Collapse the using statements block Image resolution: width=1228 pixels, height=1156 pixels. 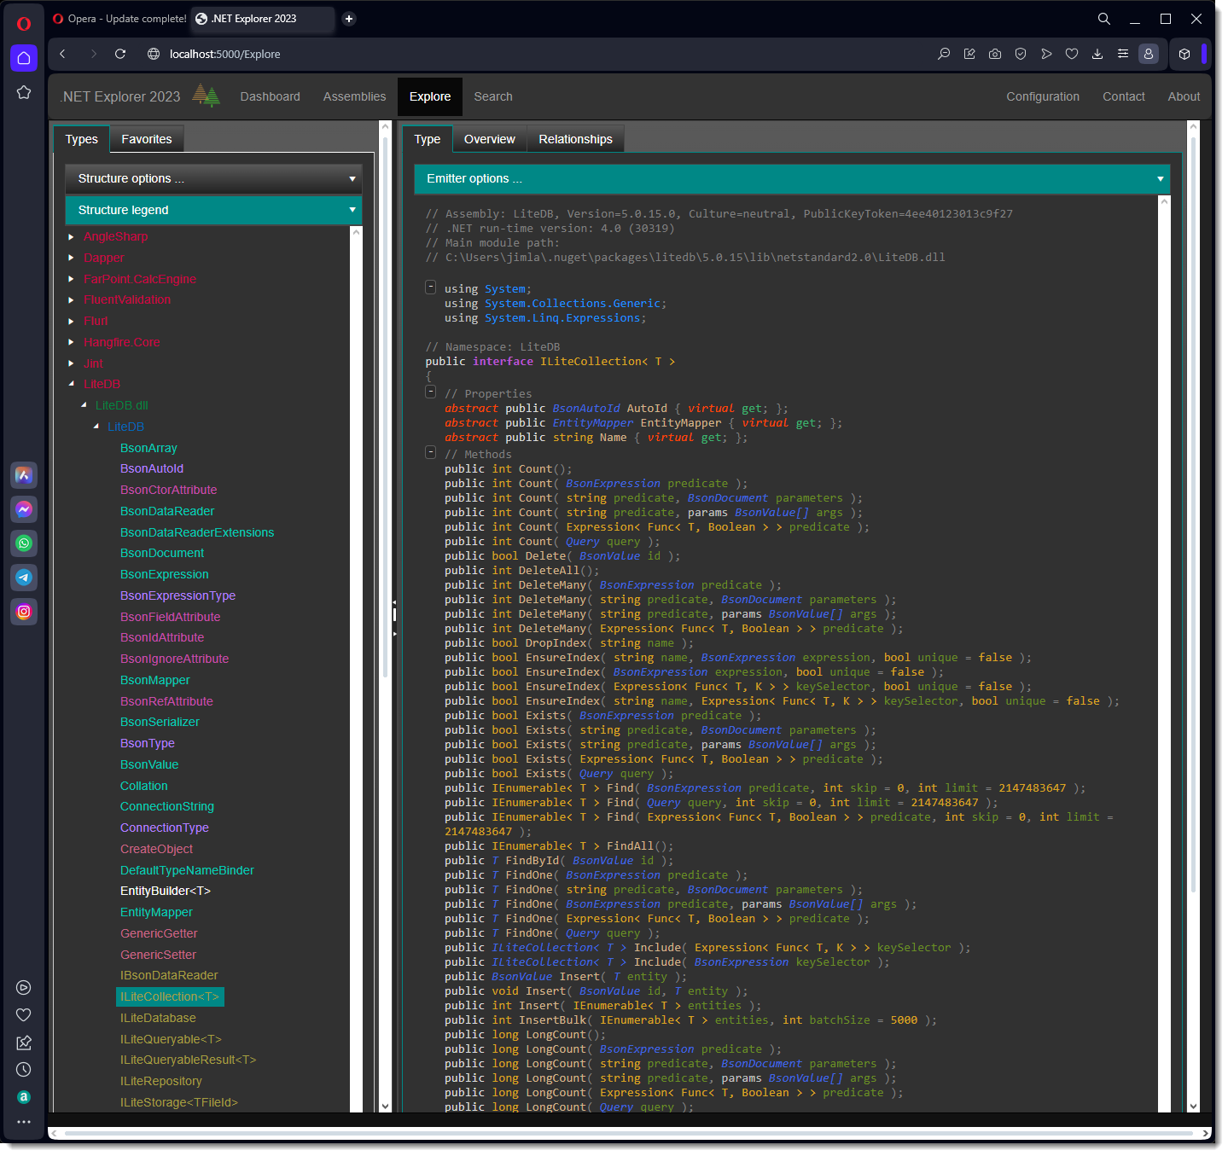[431, 288]
